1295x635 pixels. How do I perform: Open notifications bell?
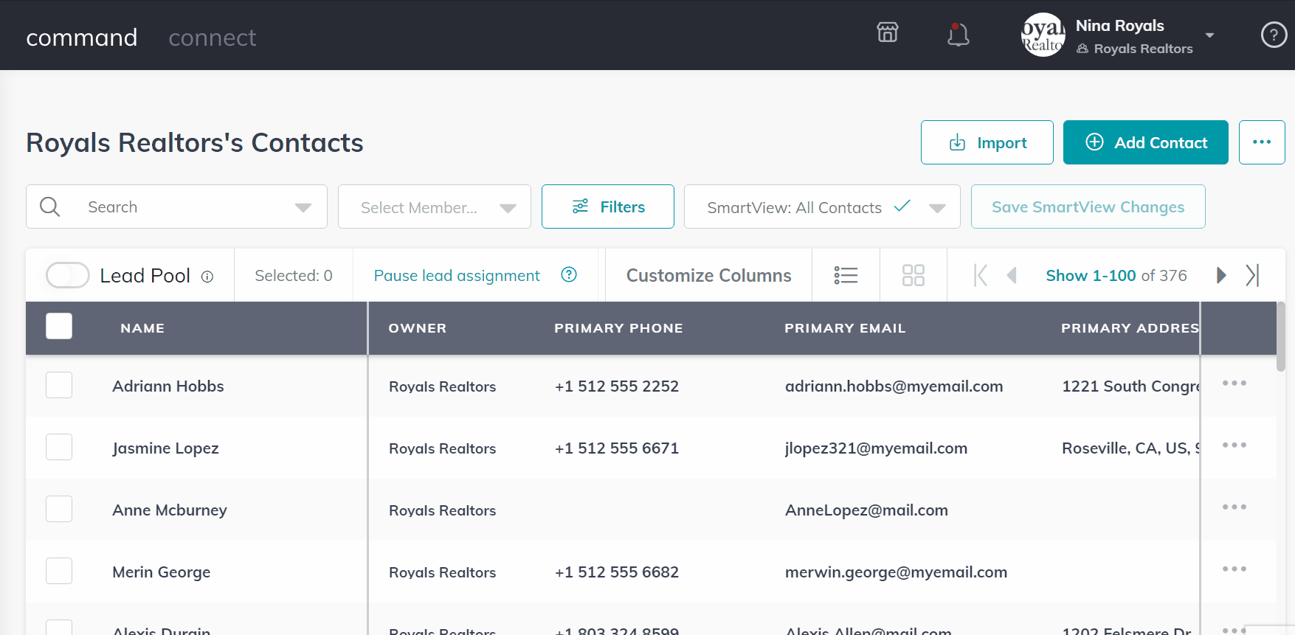click(958, 35)
